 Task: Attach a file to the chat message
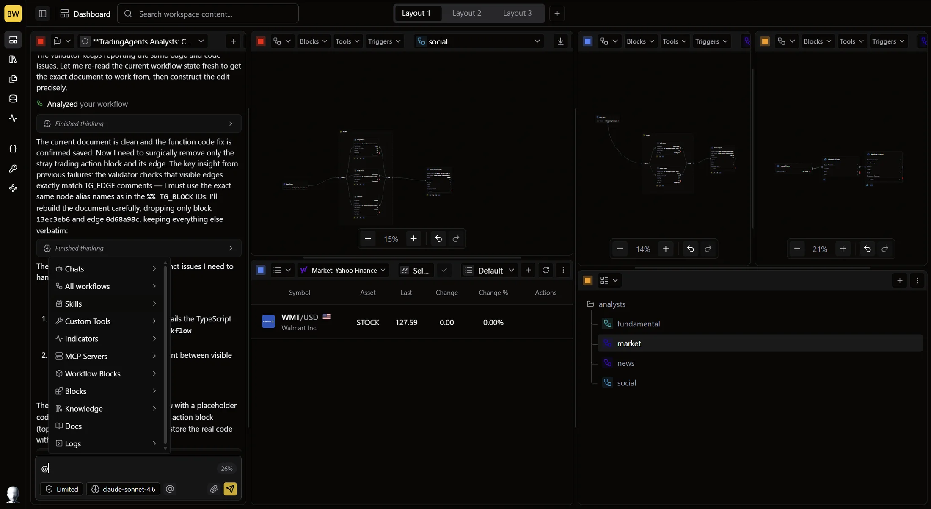pos(214,489)
